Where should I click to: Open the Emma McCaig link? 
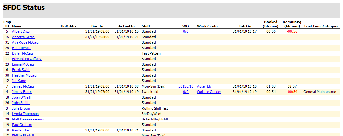[23, 64]
